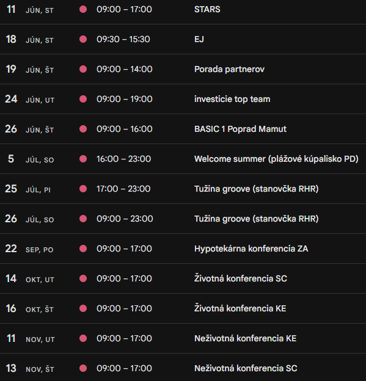Open investicie top team event
This screenshot has height=381, width=366.
coord(232,99)
